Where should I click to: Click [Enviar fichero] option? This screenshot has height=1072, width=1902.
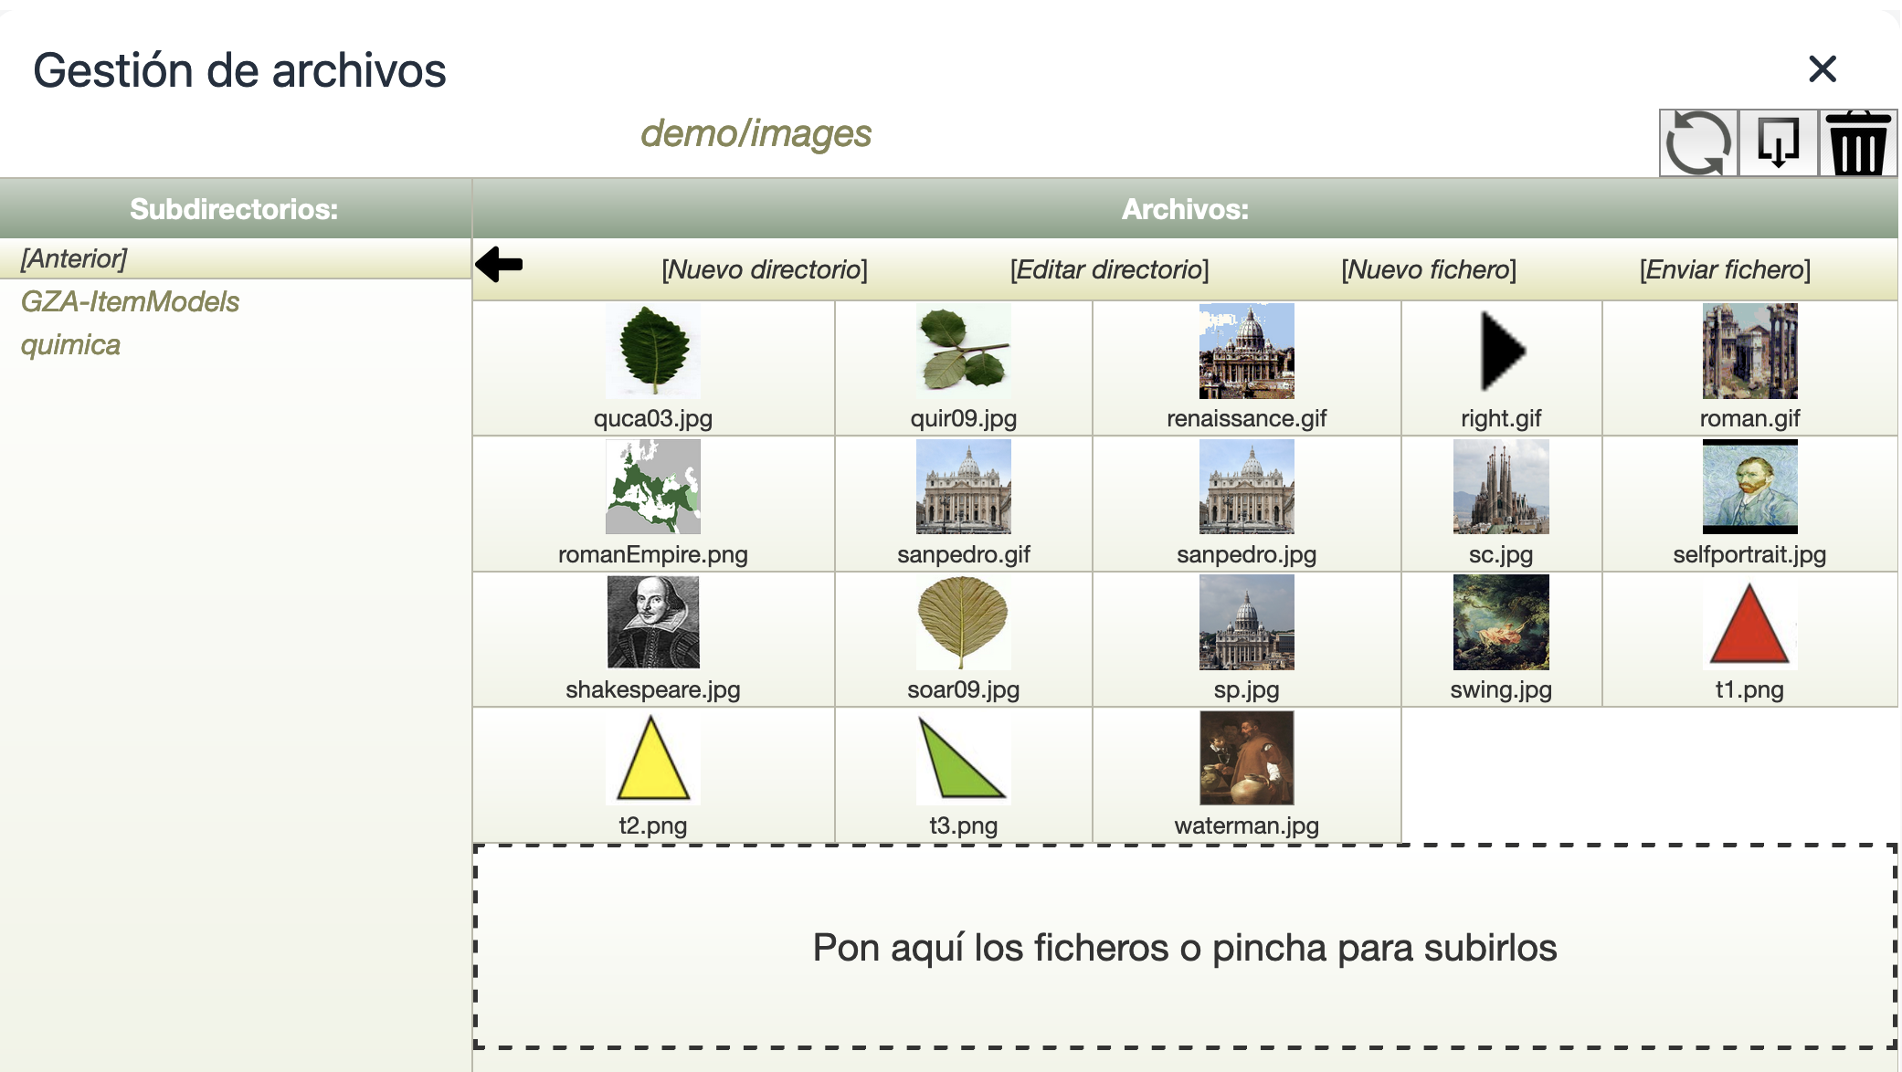tap(1724, 269)
